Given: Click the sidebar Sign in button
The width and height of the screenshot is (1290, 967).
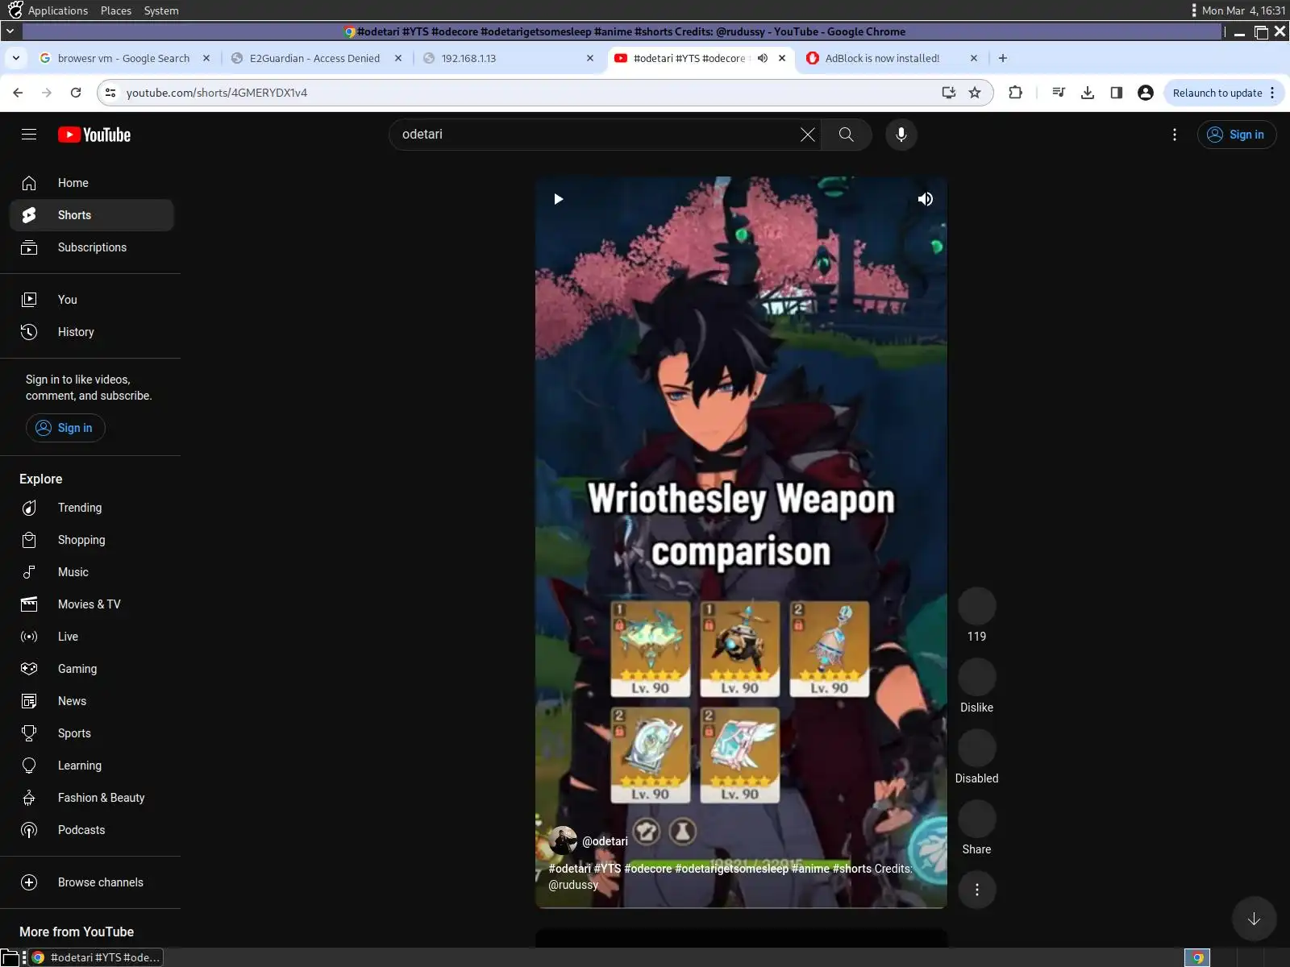Looking at the screenshot, I should pos(65,428).
